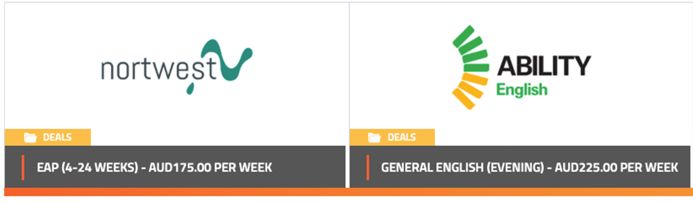Click the orange accent bar beside EAP title
The height and width of the screenshot is (203, 693).
[23, 167]
